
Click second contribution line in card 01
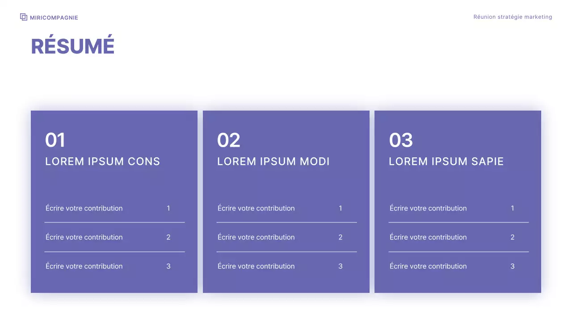pyautogui.click(x=84, y=237)
